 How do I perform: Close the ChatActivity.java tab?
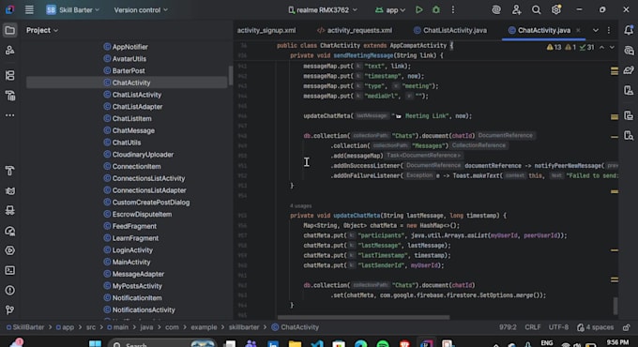click(578, 30)
